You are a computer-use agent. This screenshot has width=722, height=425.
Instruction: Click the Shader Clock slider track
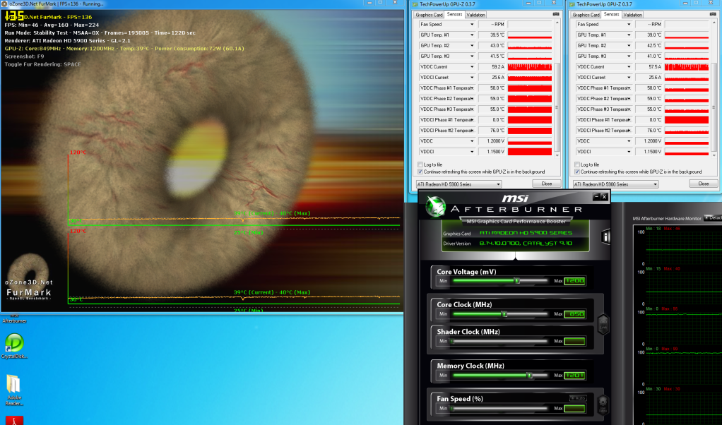[x=500, y=341]
